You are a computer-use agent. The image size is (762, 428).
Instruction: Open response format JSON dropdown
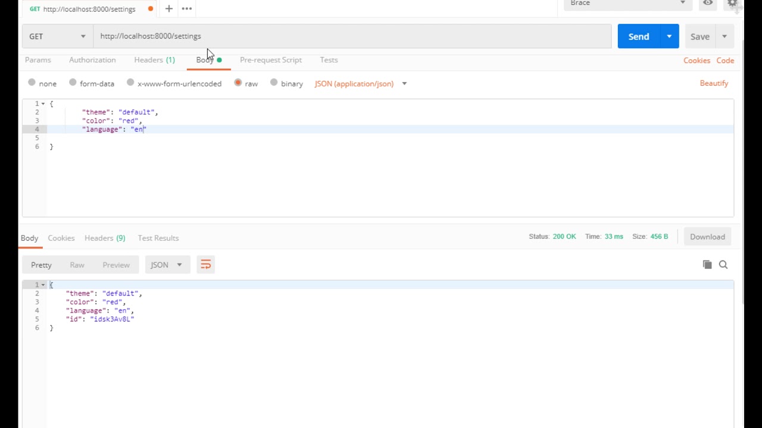pyautogui.click(x=167, y=265)
